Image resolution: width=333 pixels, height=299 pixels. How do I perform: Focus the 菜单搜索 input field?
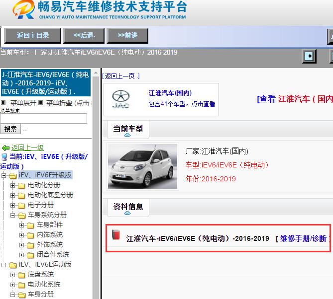pos(43,118)
